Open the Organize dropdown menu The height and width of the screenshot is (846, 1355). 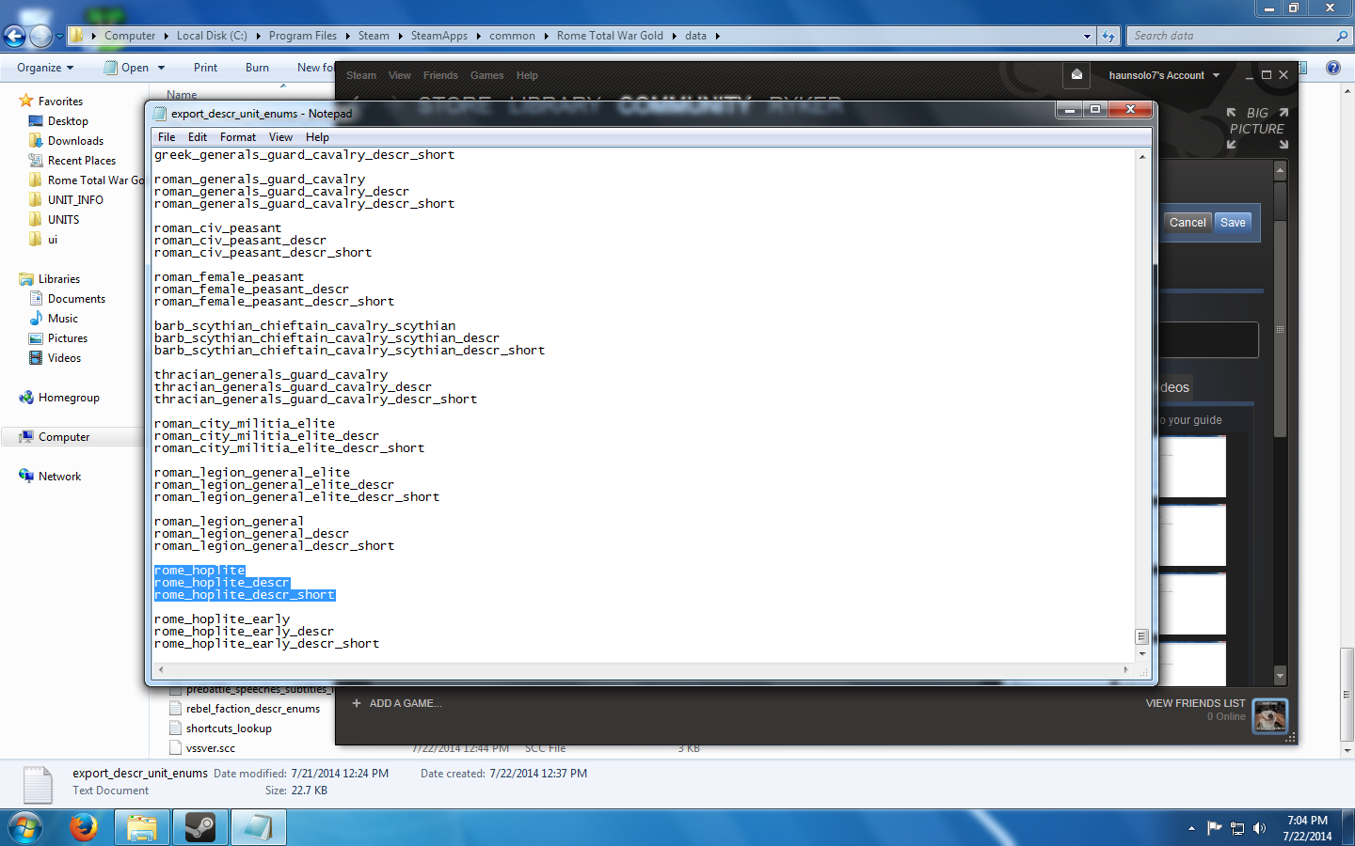[x=45, y=68]
